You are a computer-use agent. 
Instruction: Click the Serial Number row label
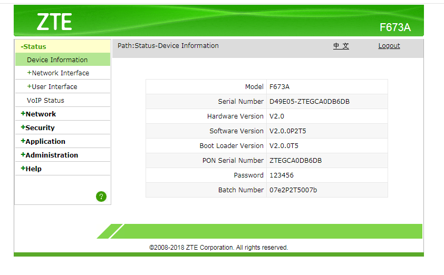(240, 102)
